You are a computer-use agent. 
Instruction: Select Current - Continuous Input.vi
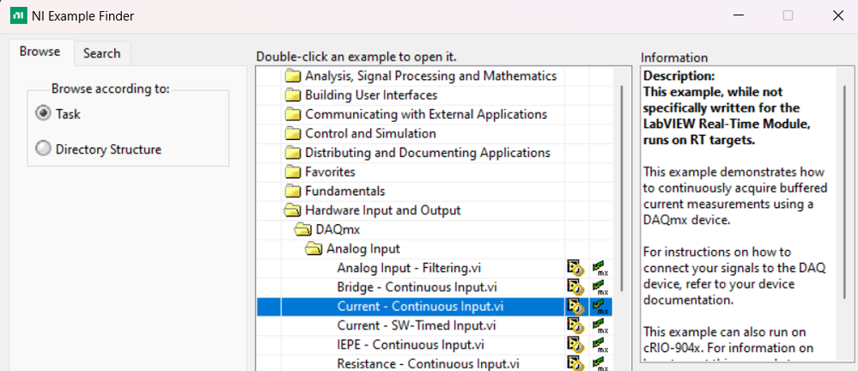420,307
